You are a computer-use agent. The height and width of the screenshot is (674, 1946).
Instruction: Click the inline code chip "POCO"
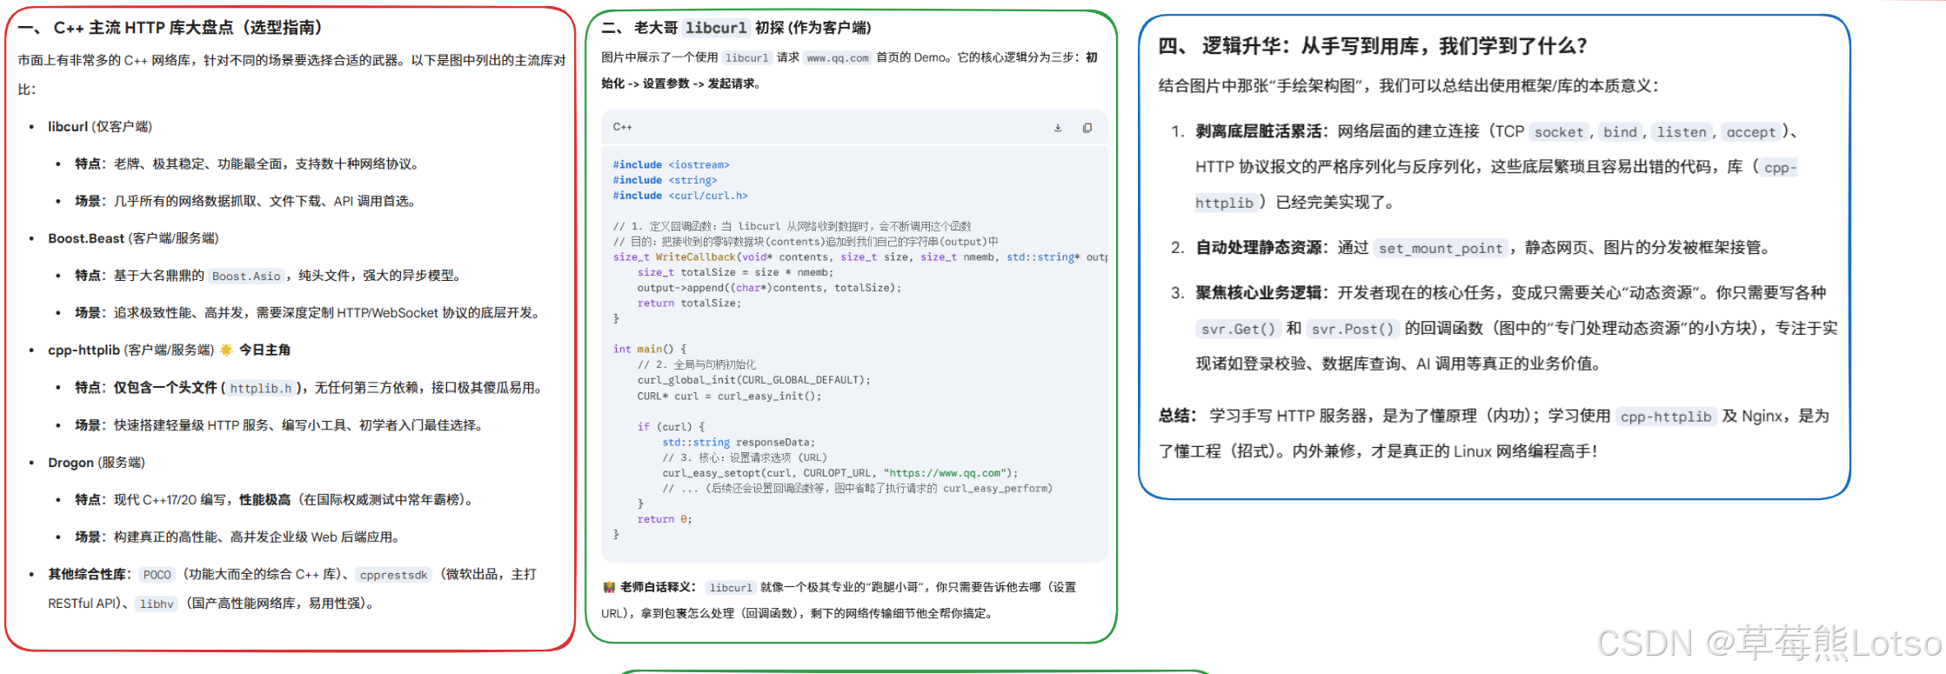pyautogui.click(x=157, y=575)
